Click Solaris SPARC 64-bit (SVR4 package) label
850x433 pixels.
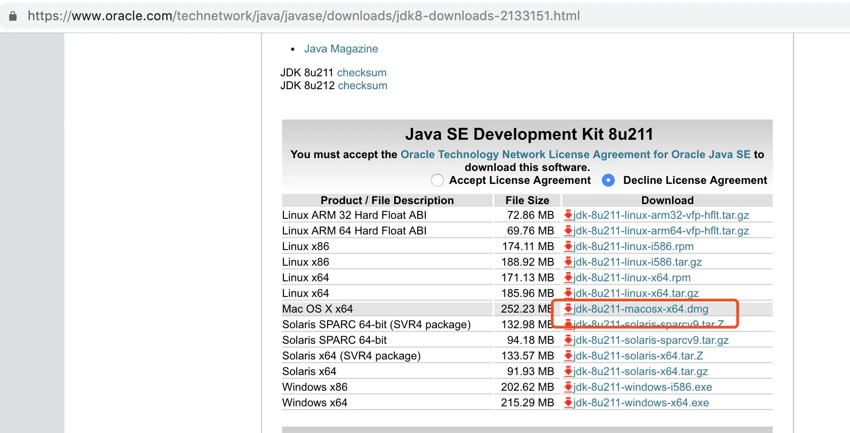[x=376, y=325]
